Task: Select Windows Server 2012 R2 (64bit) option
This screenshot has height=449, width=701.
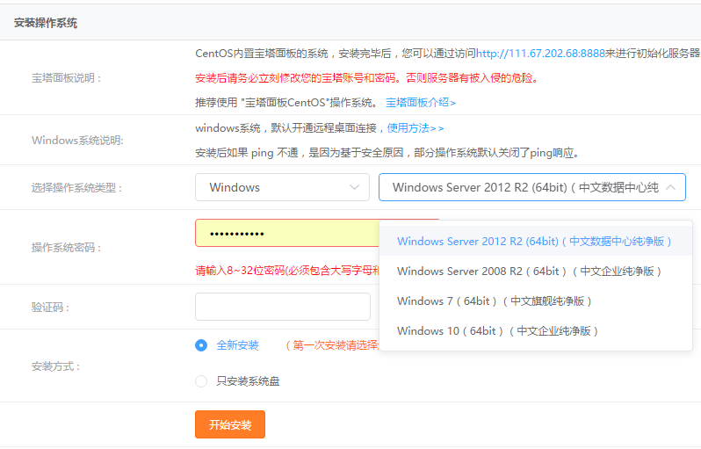Action: pyautogui.click(x=536, y=242)
